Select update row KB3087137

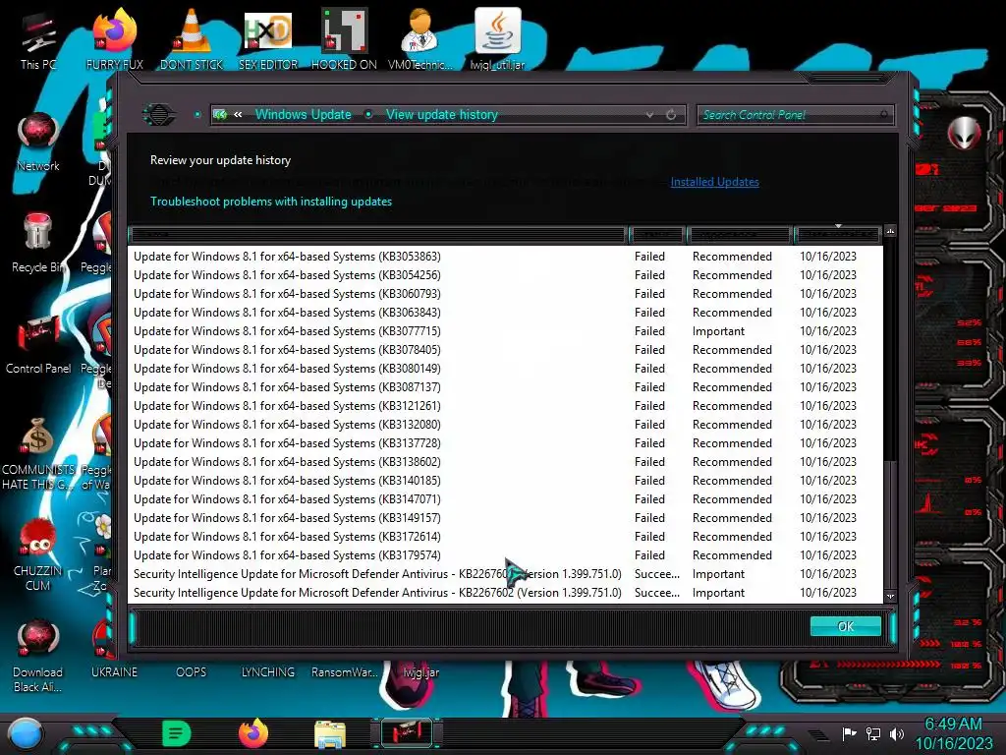[x=505, y=386]
